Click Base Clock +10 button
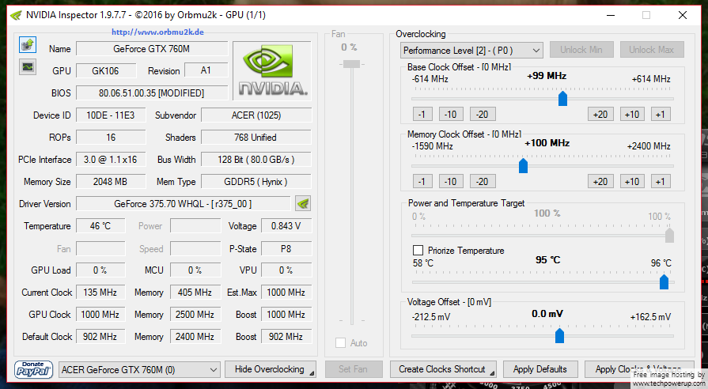 point(632,114)
